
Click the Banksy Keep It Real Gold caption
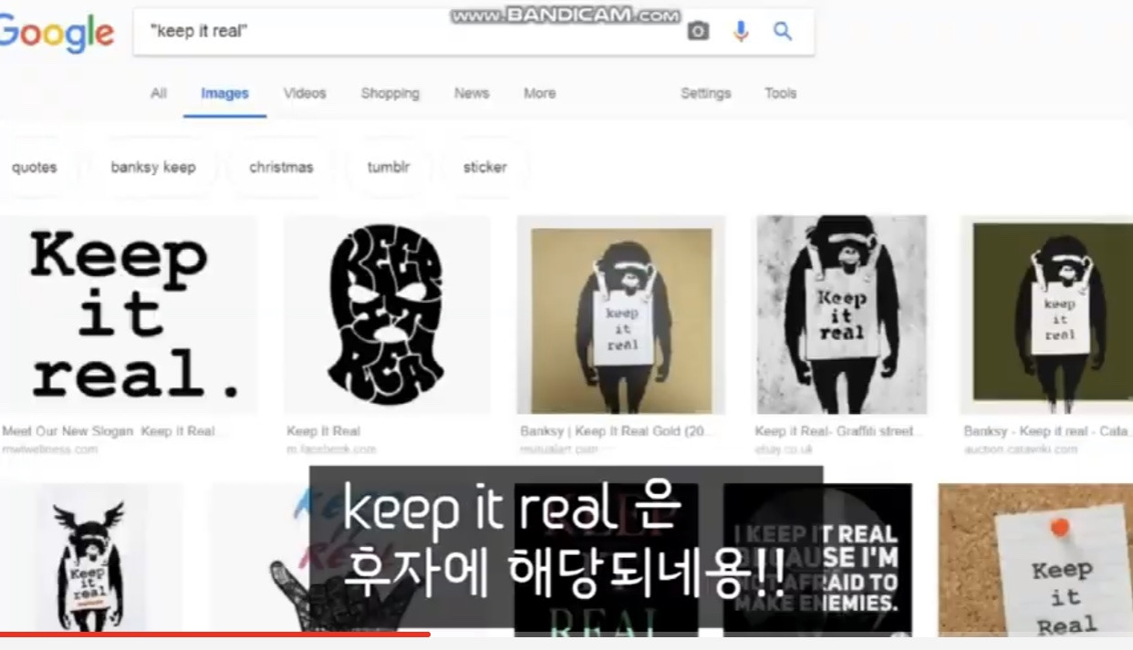(x=614, y=431)
